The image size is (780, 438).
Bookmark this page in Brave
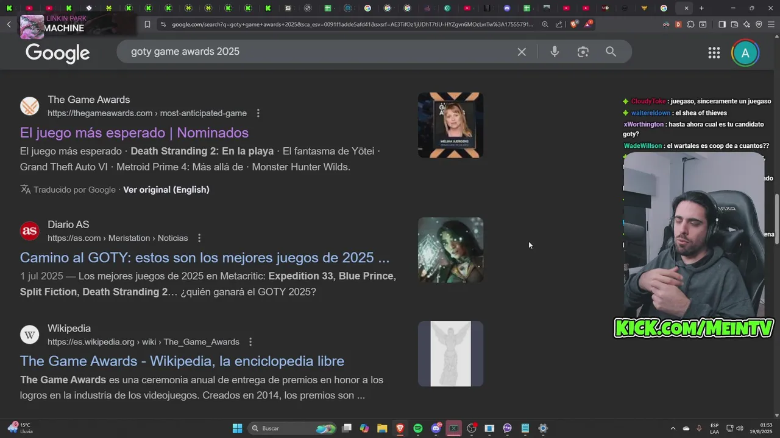(147, 24)
